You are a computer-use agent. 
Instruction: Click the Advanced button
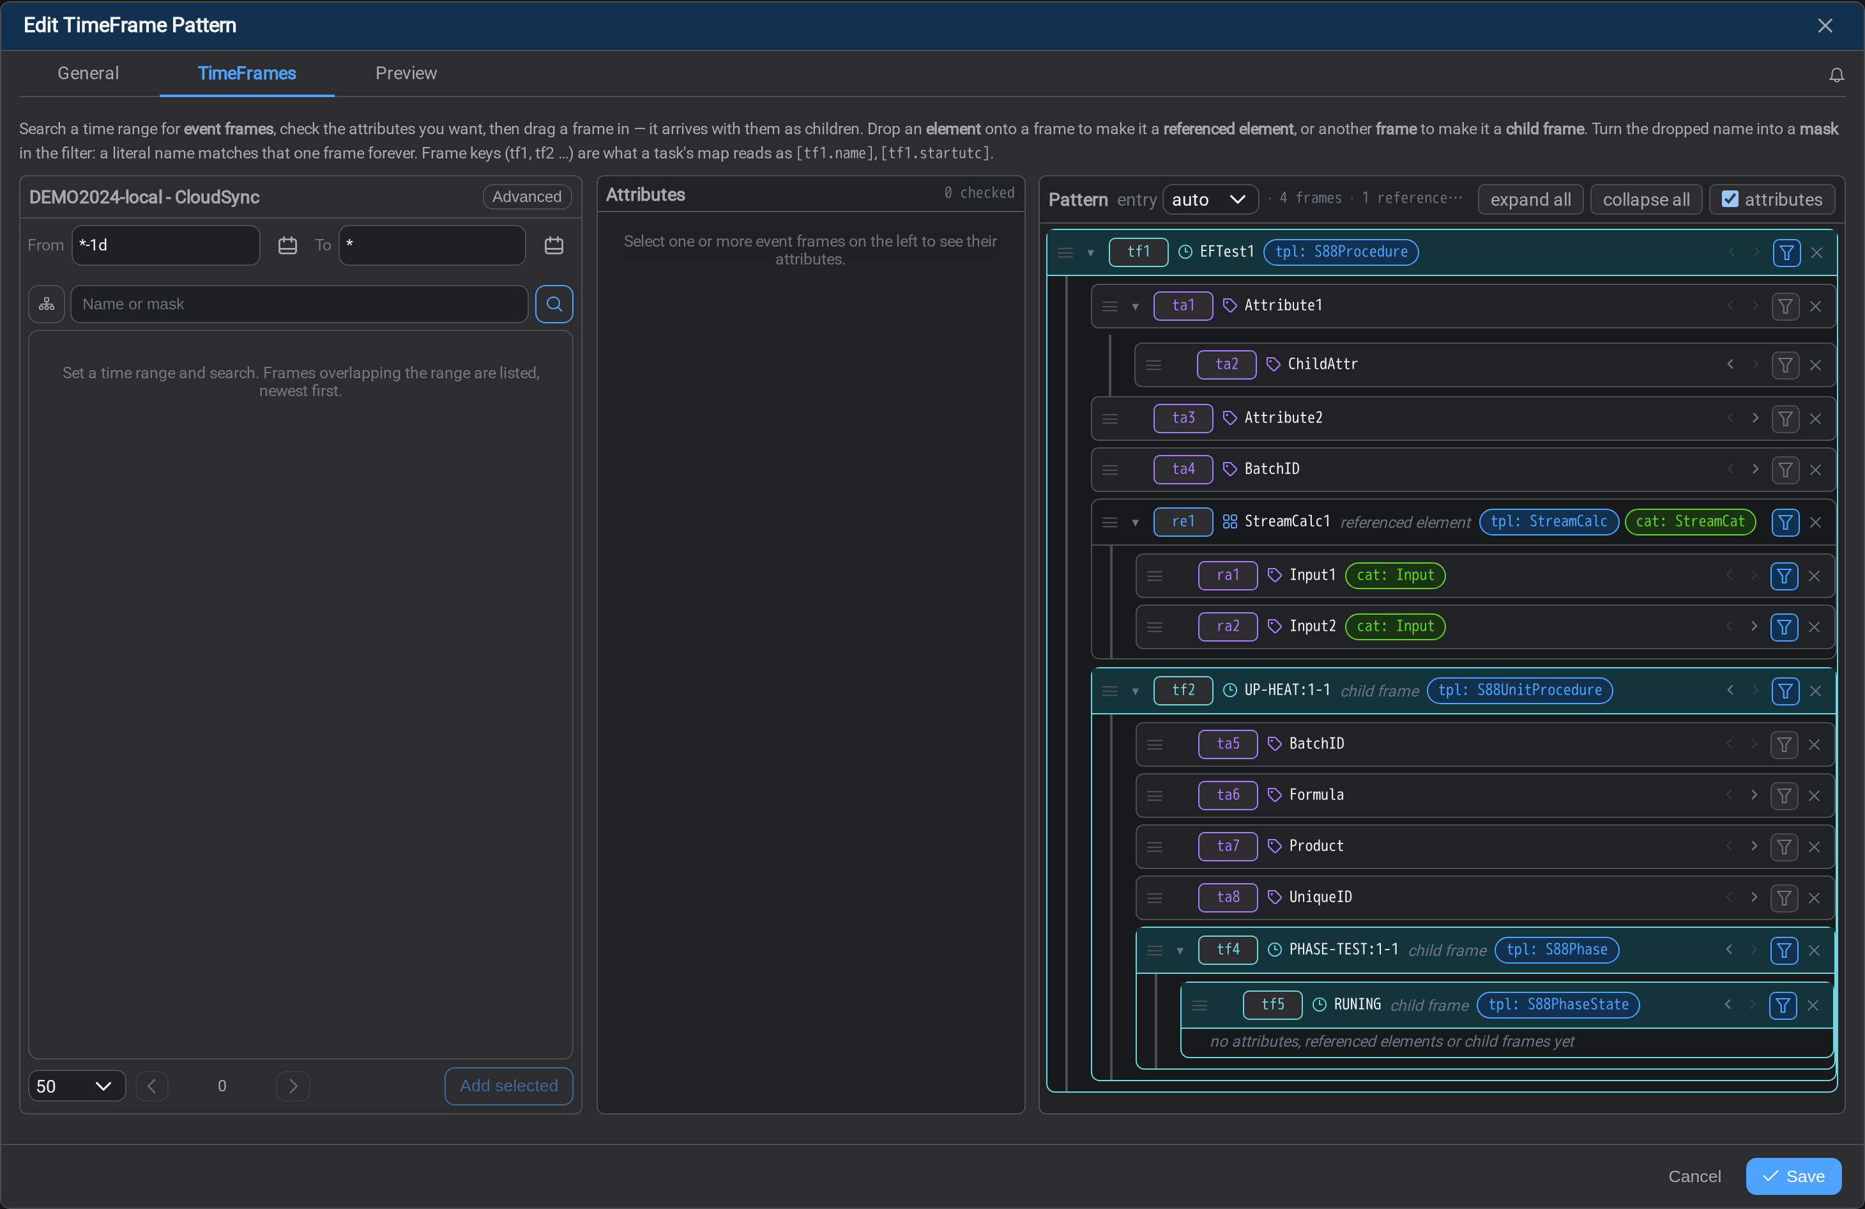coord(526,197)
